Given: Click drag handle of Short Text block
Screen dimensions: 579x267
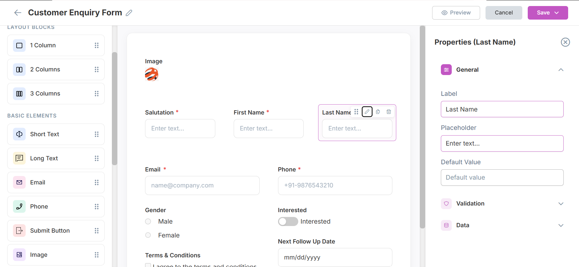Looking at the screenshot, I should (96, 134).
